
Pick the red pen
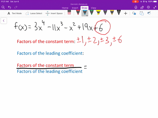pyautogui.click(x=78, y=12)
